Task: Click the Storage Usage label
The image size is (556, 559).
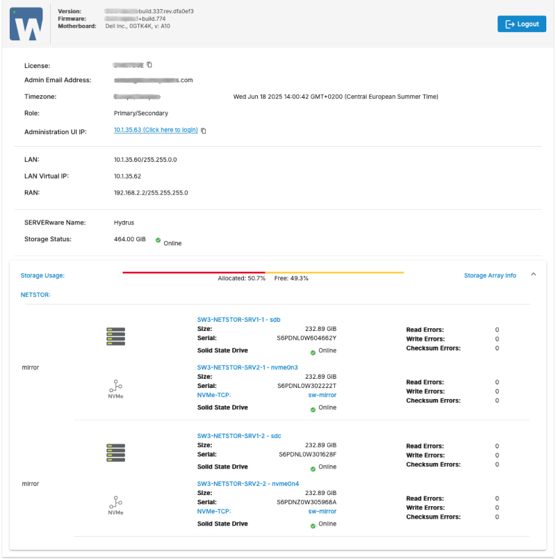Action: [42, 275]
